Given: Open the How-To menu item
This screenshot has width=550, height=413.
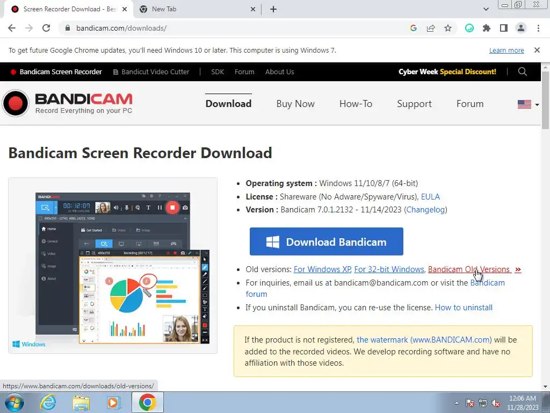Looking at the screenshot, I should click(356, 104).
